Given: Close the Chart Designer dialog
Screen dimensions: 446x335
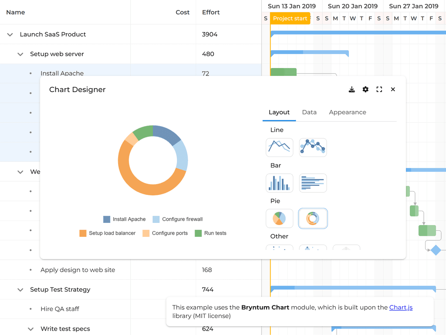Looking at the screenshot, I should [x=393, y=89].
